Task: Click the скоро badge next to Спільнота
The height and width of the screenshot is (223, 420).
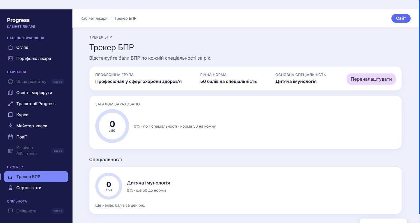Action: 58,211
